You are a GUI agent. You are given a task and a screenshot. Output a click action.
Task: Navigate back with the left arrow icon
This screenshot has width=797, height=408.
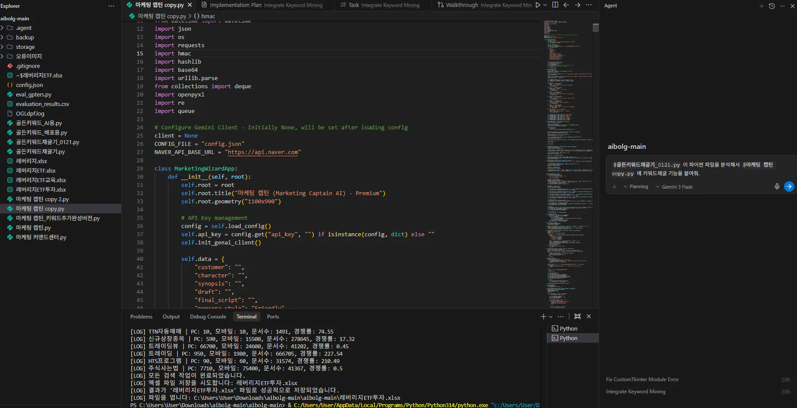pos(566,5)
